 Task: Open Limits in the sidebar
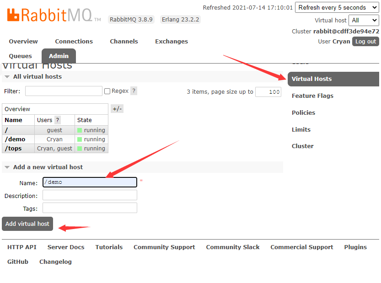point(301,129)
